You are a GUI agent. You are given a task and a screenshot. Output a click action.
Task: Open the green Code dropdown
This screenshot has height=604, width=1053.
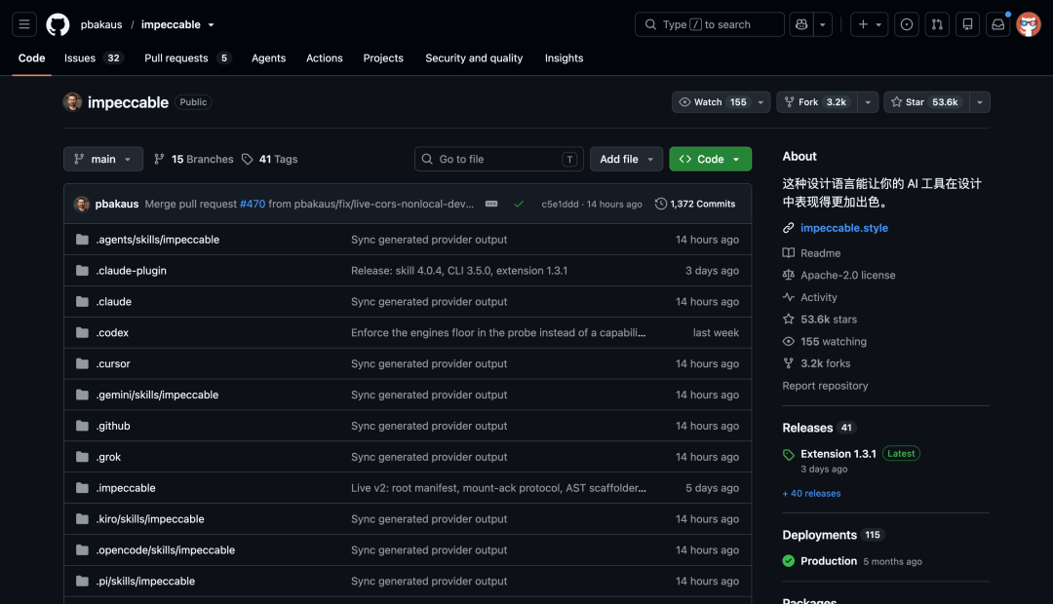coord(711,159)
